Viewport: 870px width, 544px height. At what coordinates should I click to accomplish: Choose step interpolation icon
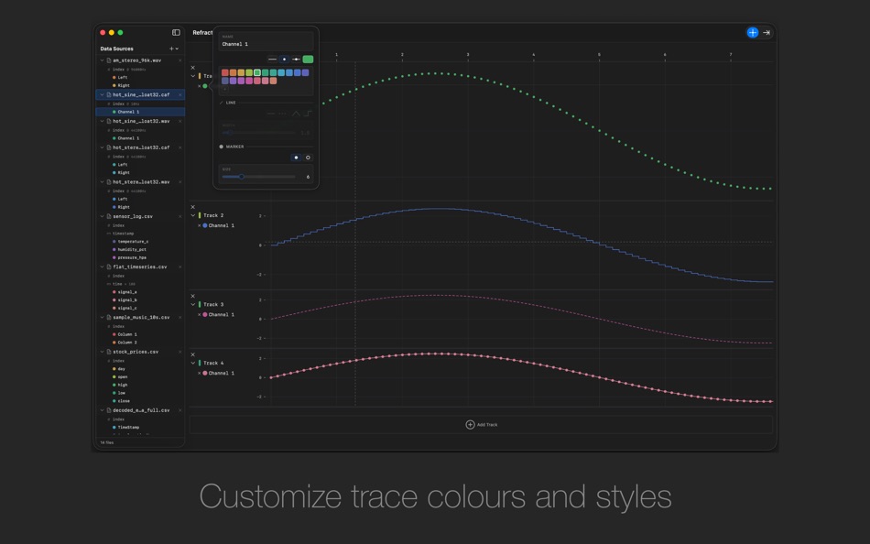point(308,114)
